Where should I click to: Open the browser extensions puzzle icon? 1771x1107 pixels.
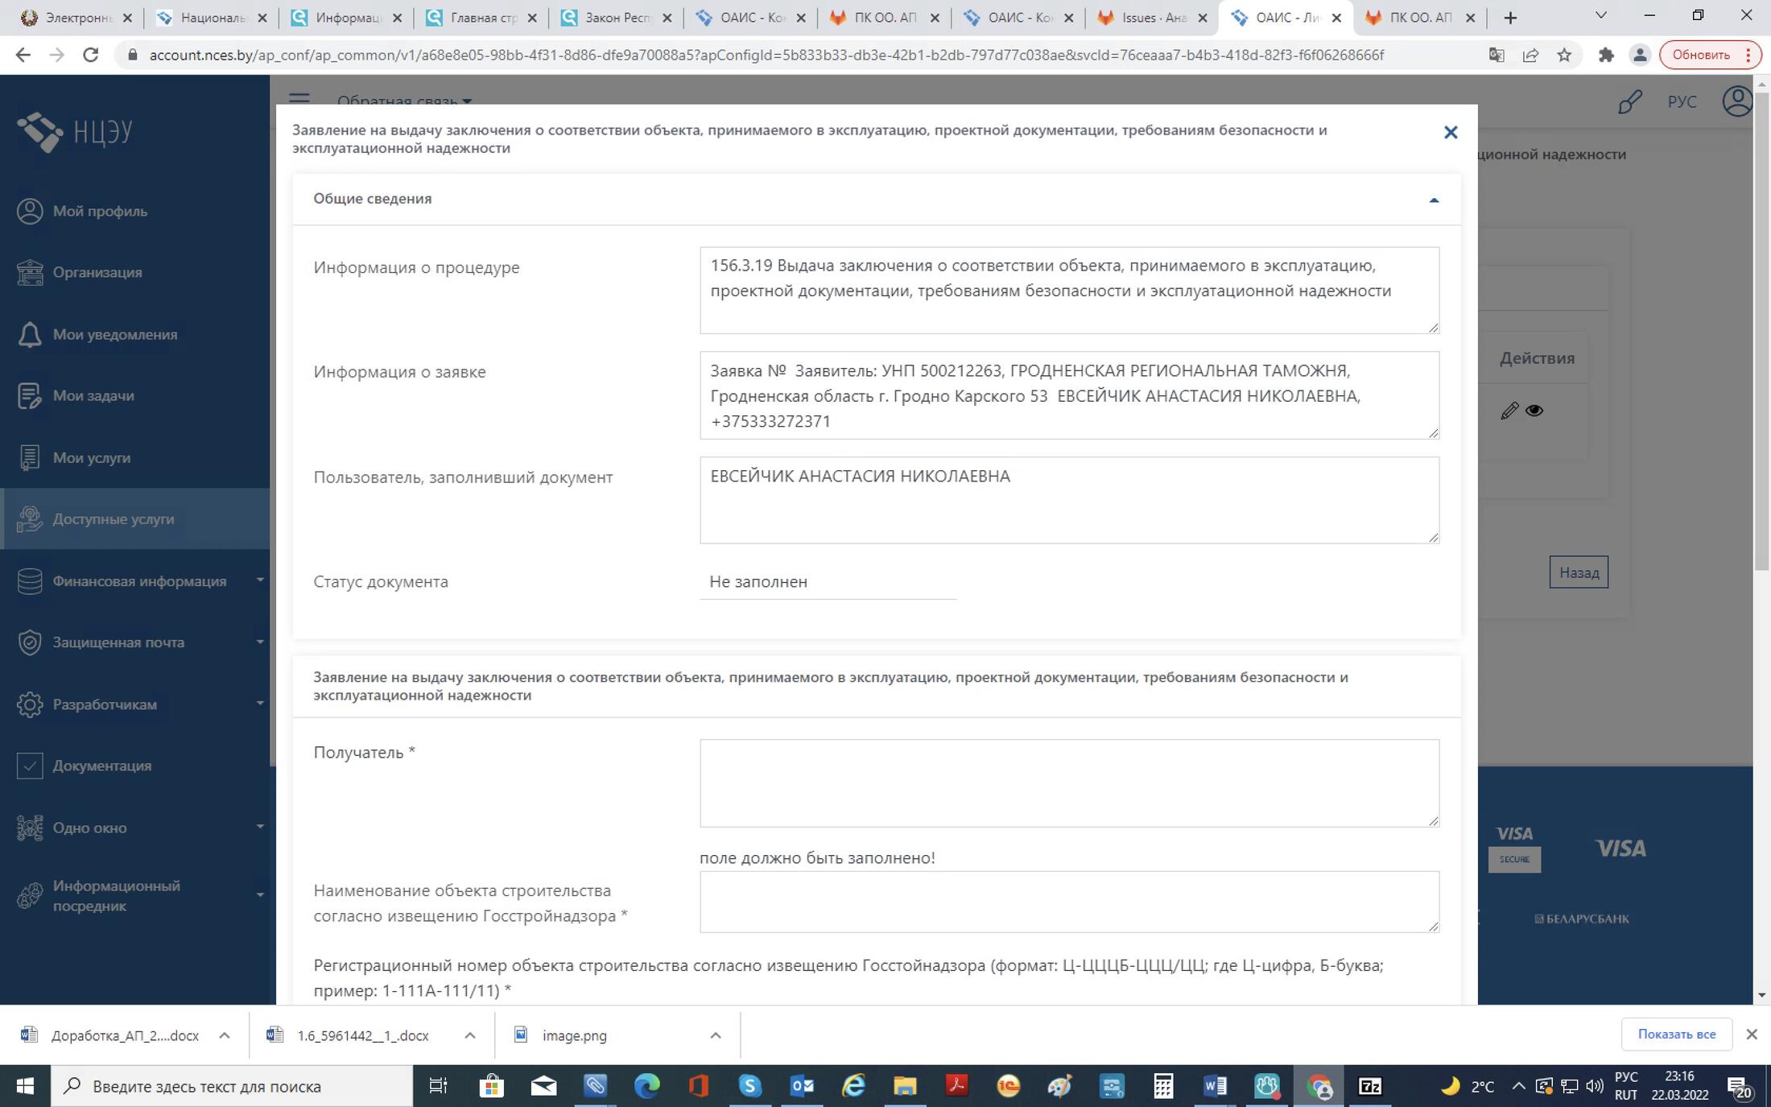1606,55
